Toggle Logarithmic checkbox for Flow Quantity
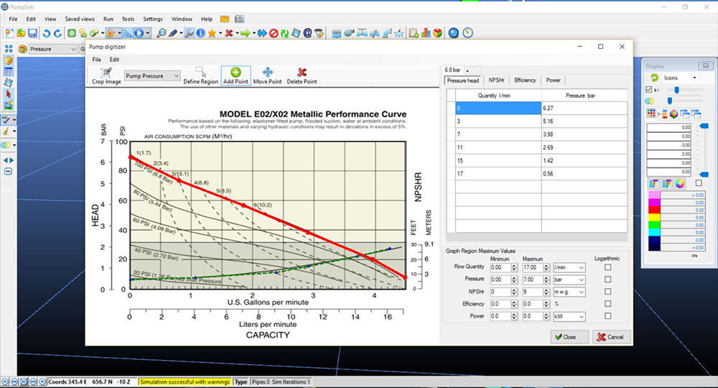Image resolution: width=718 pixels, height=388 pixels. [607, 267]
